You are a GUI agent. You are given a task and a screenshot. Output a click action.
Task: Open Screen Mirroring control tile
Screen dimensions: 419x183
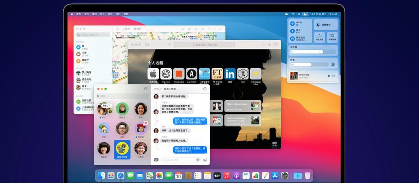pyautogui.click(x=332, y=38)
